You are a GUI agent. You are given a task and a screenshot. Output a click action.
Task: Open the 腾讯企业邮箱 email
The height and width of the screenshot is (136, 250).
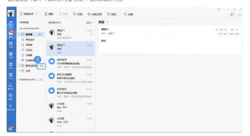coord(70,78)
